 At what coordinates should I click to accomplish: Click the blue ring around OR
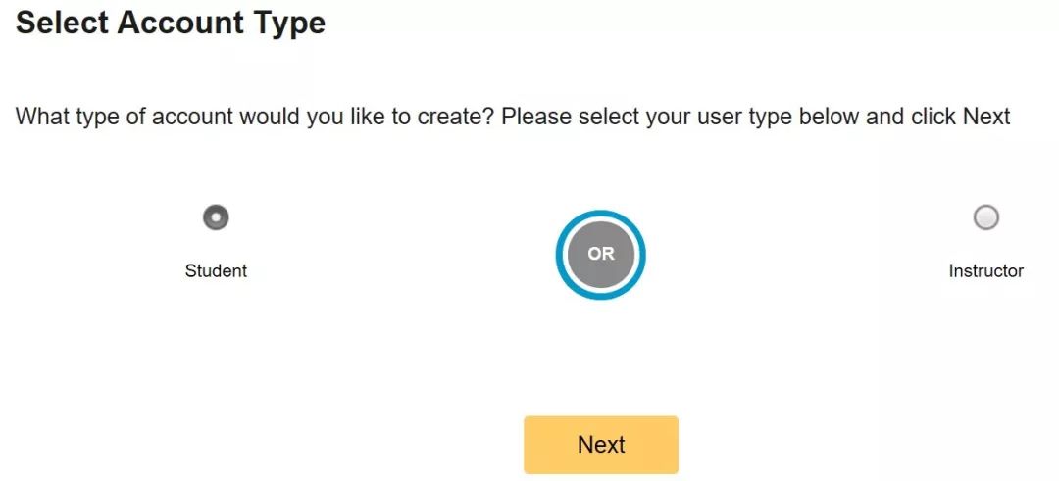coord(601,215)
